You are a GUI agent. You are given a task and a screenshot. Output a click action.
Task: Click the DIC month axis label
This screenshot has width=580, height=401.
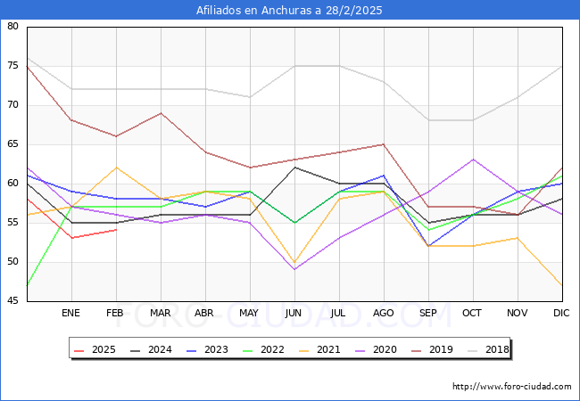[x=561, y=313]
